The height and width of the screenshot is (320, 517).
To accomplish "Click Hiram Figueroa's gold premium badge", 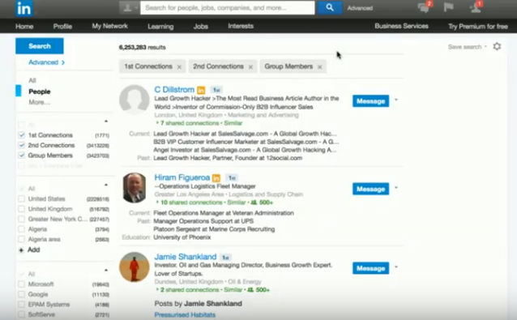I will (216, 178).
